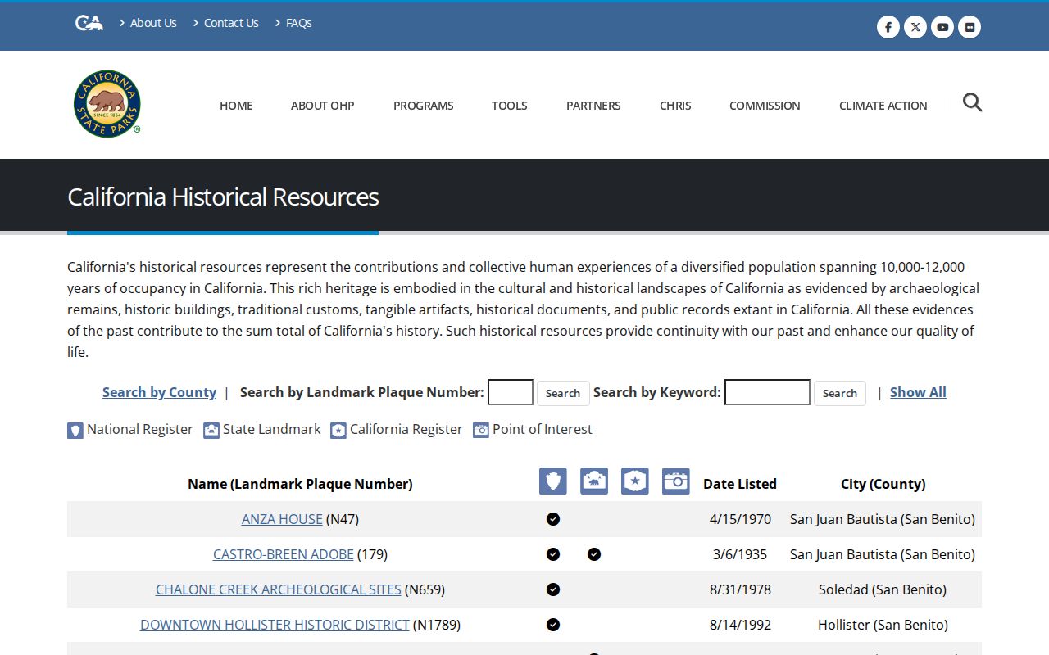The image size is (1049, 655).
Task: Click the Show All link
Action: [x=918, y=392]
